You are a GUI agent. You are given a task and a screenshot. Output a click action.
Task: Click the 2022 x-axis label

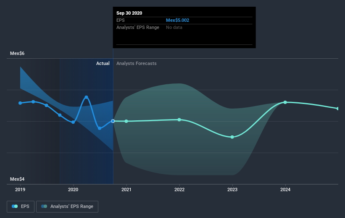tap(179, 189)
